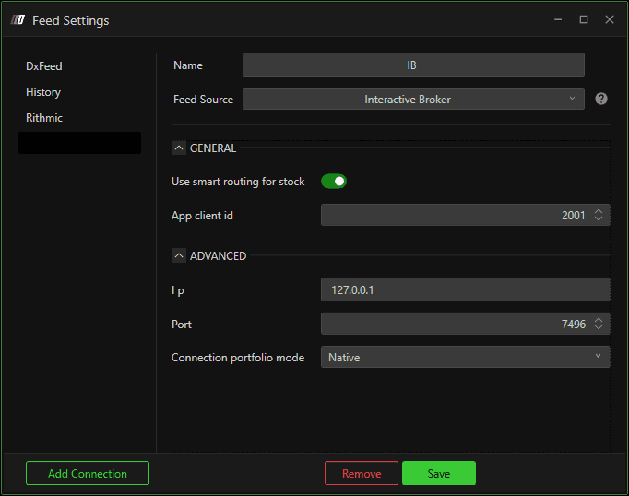Viewport: 629px width, 496px height.
Task: Close the Feed Settings window
Action: point(610,19)
